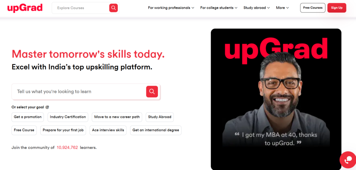Expand the 'For college students' menu
Screen dimensions: 356x170
tap(219, 8)
